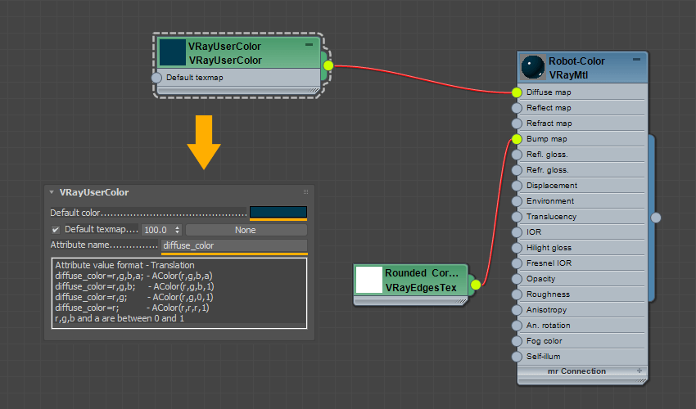Image resolution: width=696 pixels, height=409 pixels.
Task: Click the Attribute value format text box
Action: click(x=179, y=293)
